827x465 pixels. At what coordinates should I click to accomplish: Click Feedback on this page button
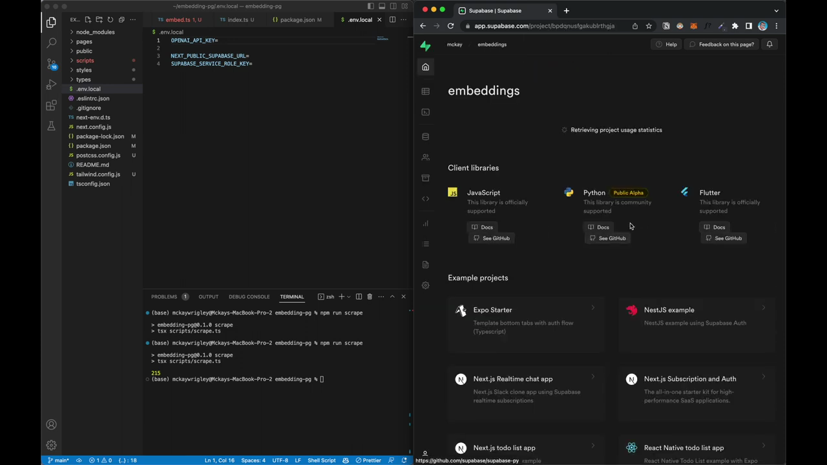pos(721,45)
